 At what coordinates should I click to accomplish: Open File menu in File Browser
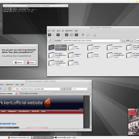click(49, 31)
